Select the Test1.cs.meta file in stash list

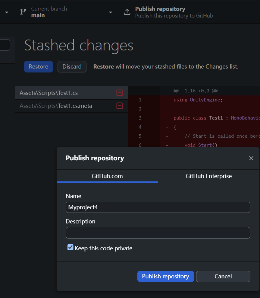click(x=56, y=106)
